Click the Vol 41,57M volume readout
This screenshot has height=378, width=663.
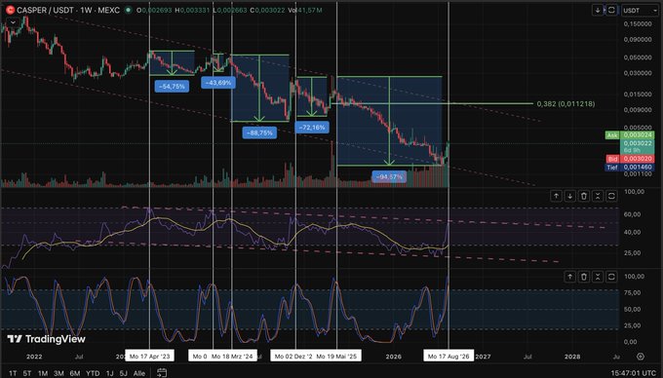point(305,10)
